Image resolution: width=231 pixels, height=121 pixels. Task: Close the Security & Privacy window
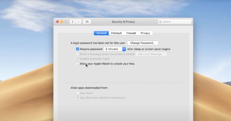click(x=57, y=22)
